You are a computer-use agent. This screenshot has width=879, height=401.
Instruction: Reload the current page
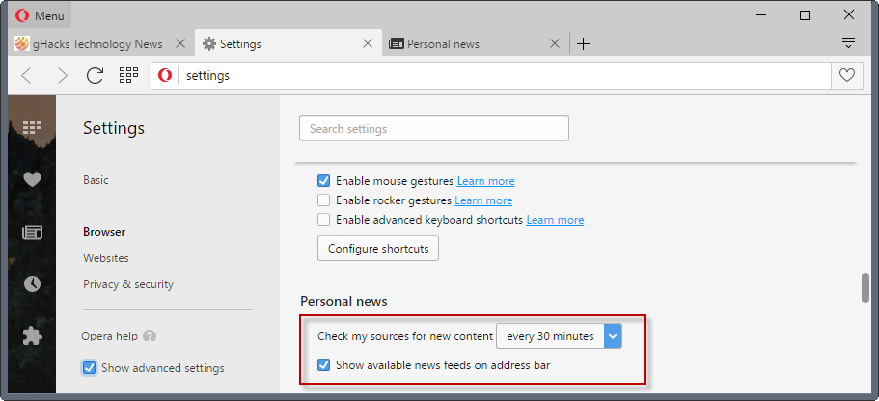pyautogui.click(x=95, y=75)
